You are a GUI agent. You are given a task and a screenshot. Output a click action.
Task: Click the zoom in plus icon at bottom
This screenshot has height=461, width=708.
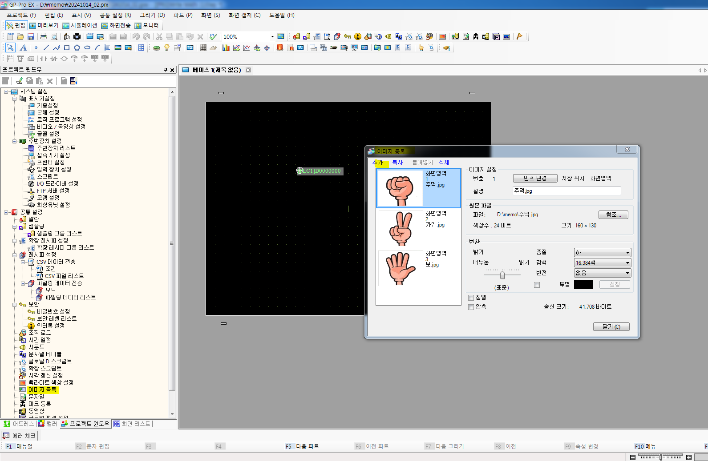(689, 457)
